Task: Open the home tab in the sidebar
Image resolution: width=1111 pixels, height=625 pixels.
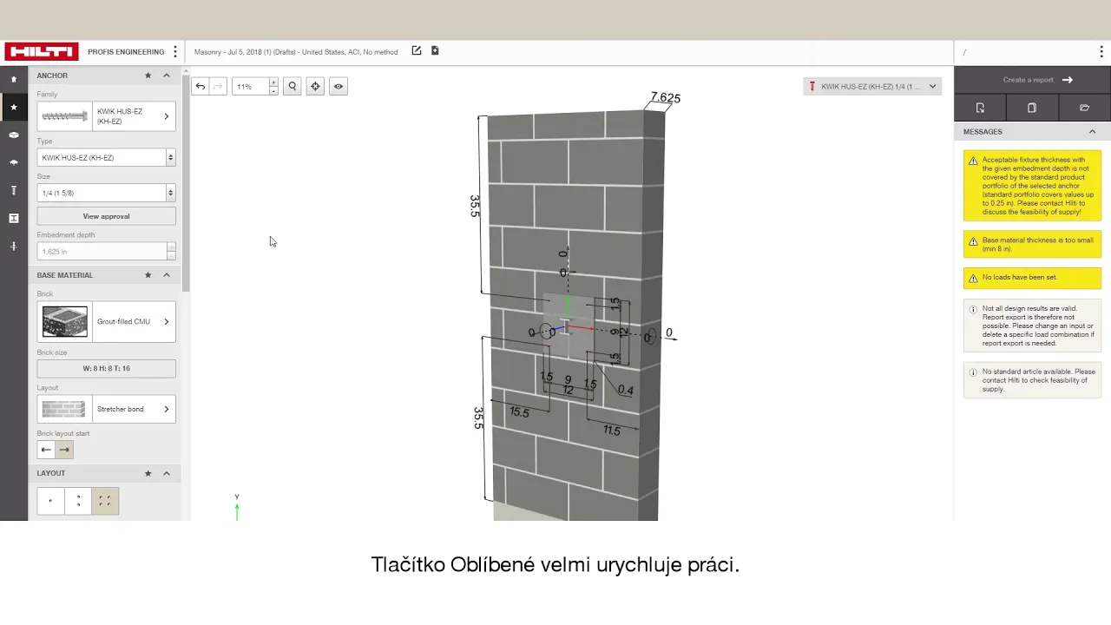Action: point(14,79)
